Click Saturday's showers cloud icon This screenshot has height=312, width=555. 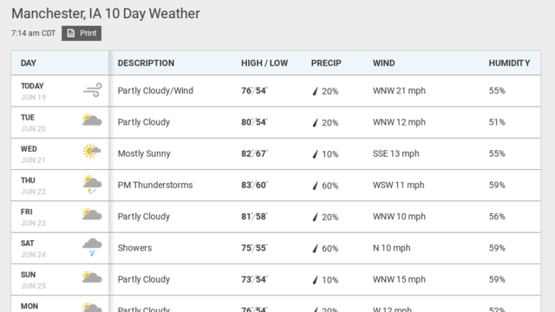click(92, 247)
